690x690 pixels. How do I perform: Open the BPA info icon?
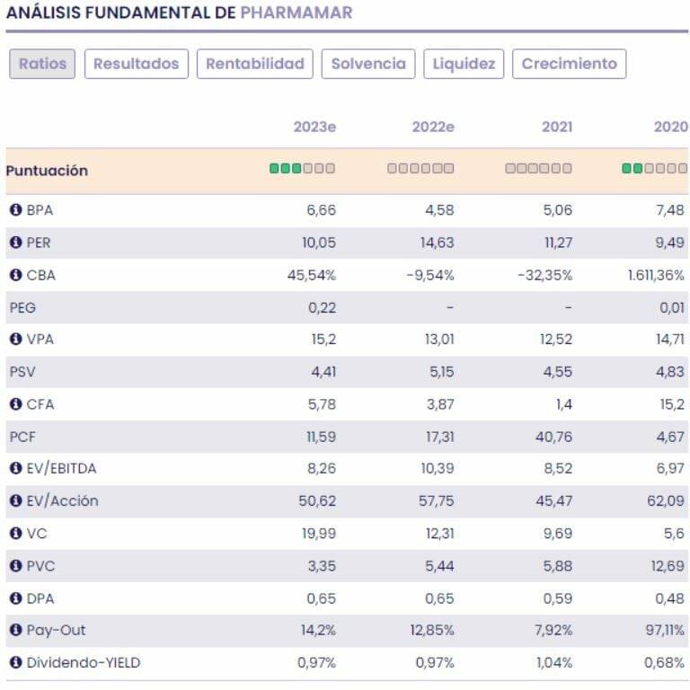tap(16, 210)
